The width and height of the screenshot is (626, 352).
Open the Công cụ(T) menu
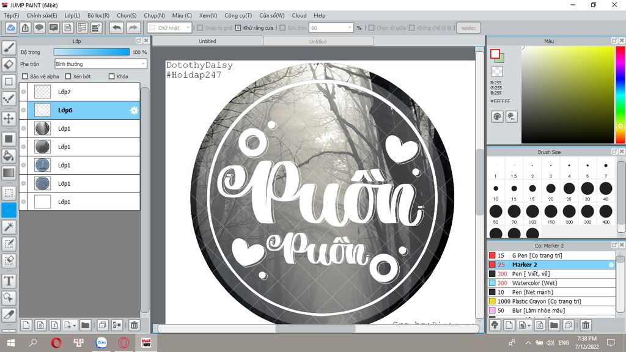pos(238,15)
